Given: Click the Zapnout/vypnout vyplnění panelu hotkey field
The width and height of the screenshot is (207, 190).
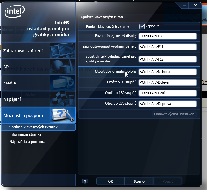Looking at the screenshot, I should coord(168,47).
